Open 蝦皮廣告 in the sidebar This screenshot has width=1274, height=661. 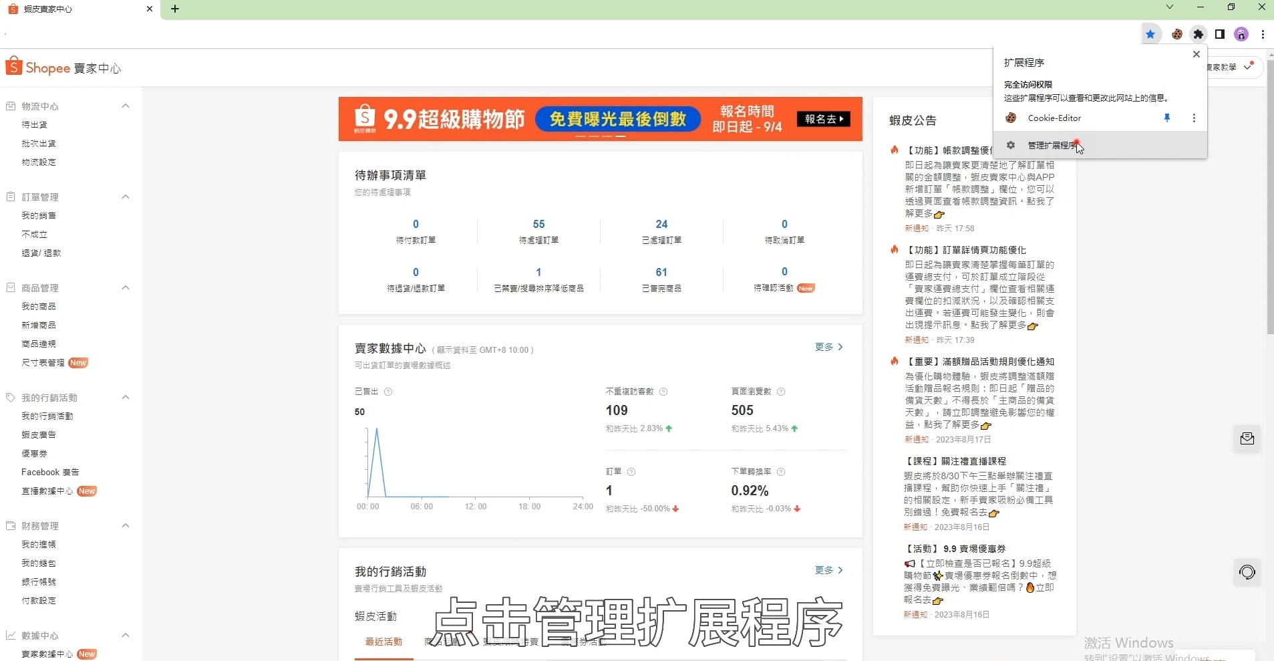(x=39, y=434)
